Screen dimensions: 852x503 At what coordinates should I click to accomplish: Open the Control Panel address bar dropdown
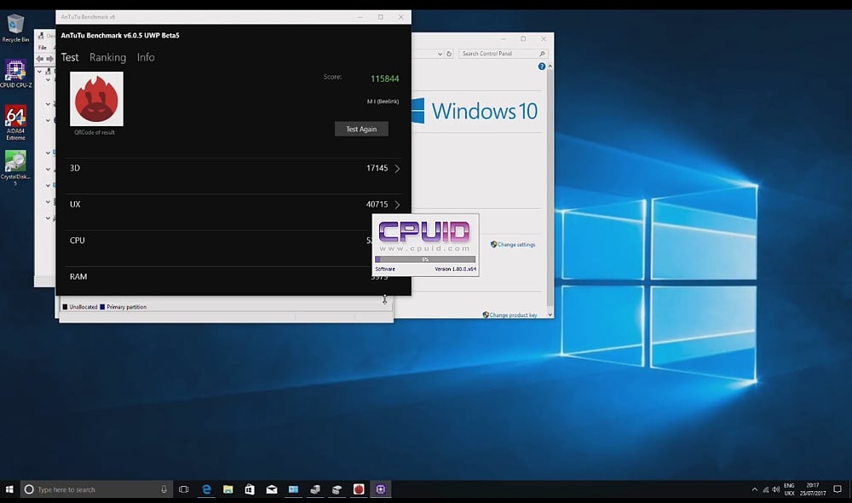pyautogui.click(x=440, y=54)
